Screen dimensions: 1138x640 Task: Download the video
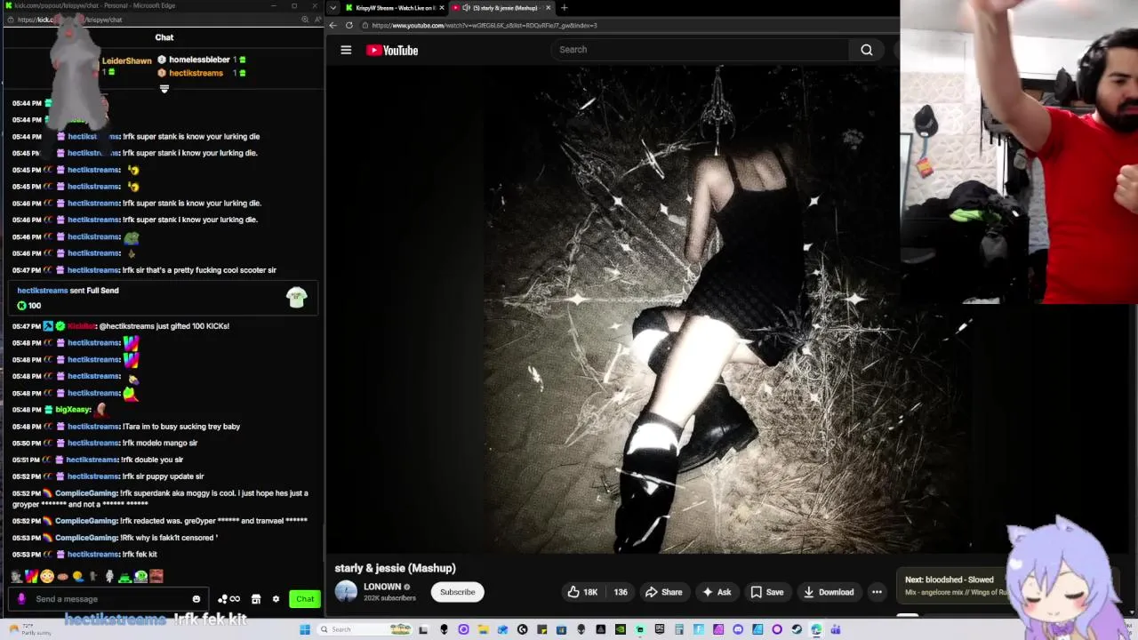click(x=829, y=592)
